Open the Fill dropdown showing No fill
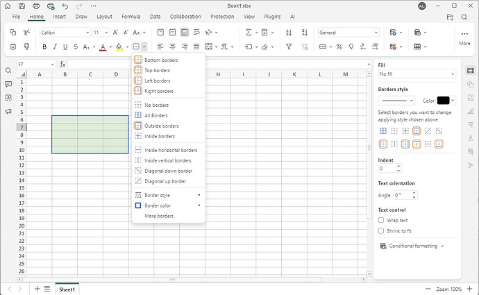Image resolution: width=479 pixels, height=295 pixels. (x=416, y=74)
